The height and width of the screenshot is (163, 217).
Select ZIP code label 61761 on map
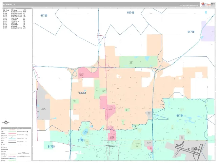coord(82,93)
